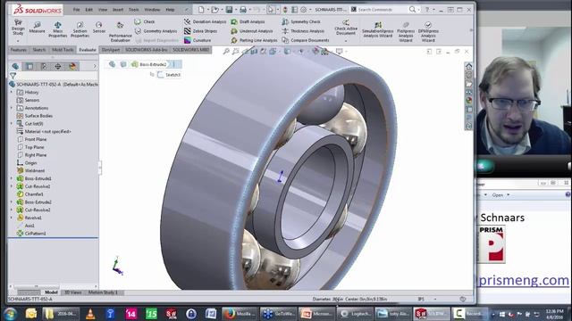Image resolution: width=572 pixels, height=321 pixels.
Task: Open Compare Documents
Action: [x=306, y=40]
